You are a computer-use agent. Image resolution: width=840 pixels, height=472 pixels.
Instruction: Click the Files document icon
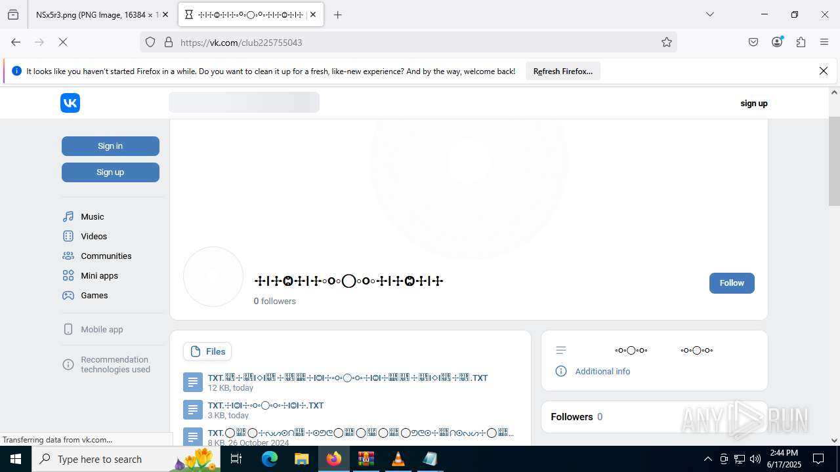196,351
